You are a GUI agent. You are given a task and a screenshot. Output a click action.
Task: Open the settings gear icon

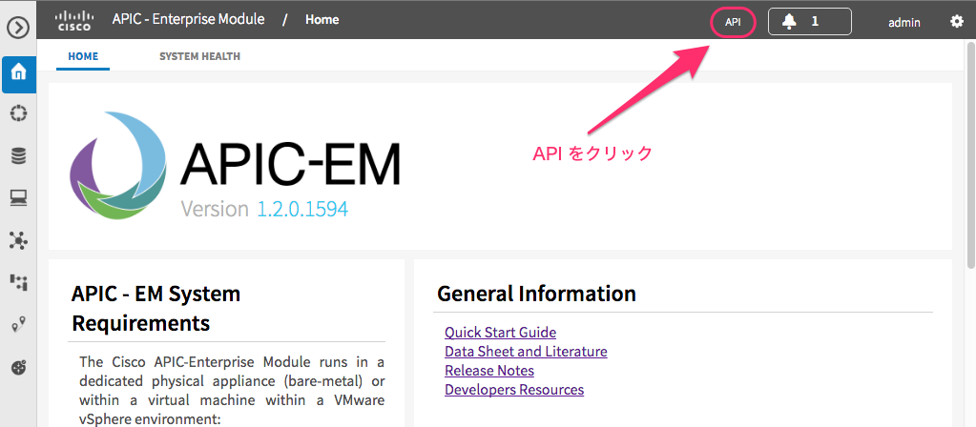956,22
